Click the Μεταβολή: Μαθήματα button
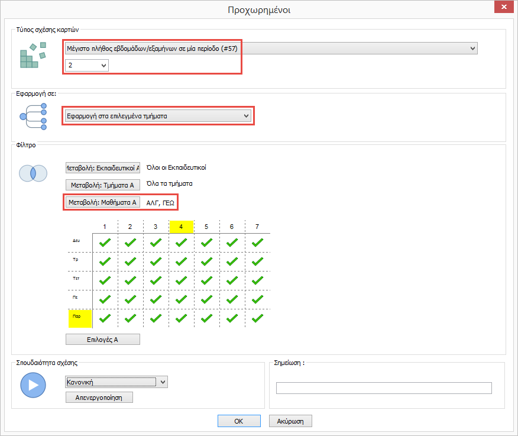This screenshot has height=436, width=518. coord(103,202)
